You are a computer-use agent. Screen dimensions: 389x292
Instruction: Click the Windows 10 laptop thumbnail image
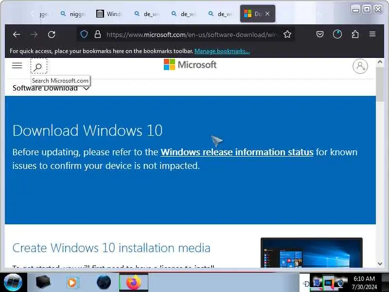pos(311,253)
